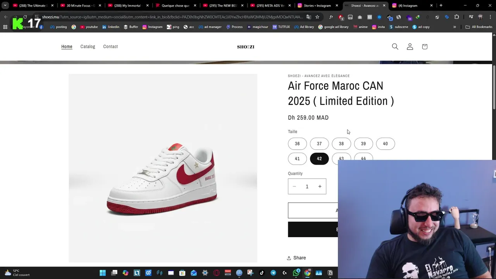Viewport: 496px width, 279px height.
Task: Open Snipping Tool from the taskbar
Action: [250, 273]
